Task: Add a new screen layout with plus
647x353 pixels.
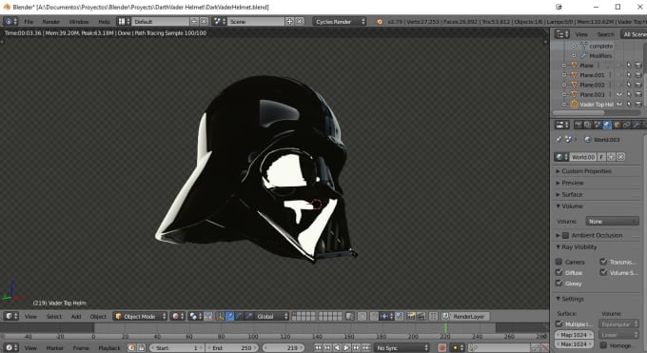Action: click(x=194, y=21)
